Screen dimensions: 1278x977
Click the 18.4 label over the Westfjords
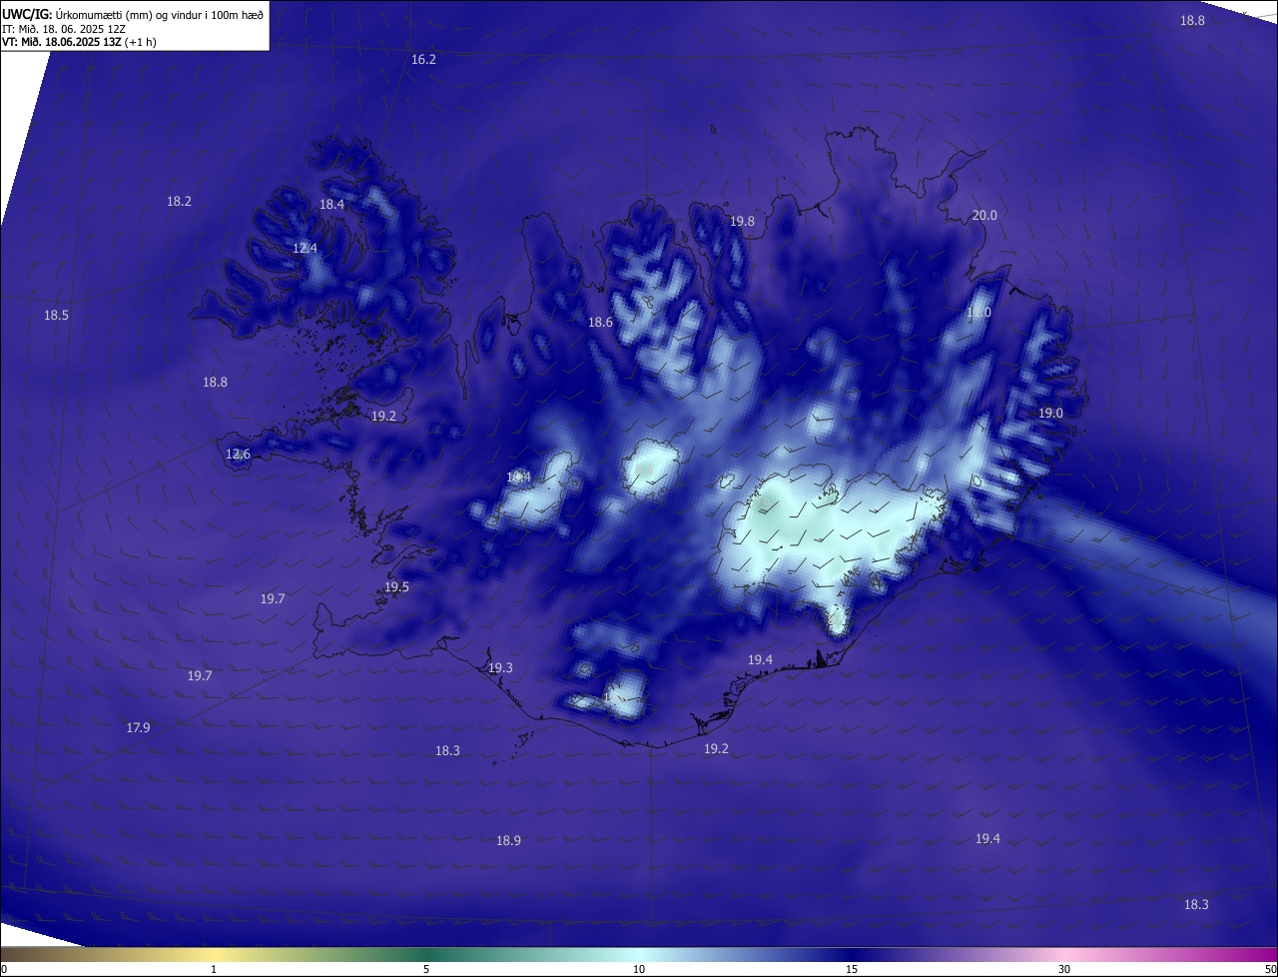pos(331,205)
